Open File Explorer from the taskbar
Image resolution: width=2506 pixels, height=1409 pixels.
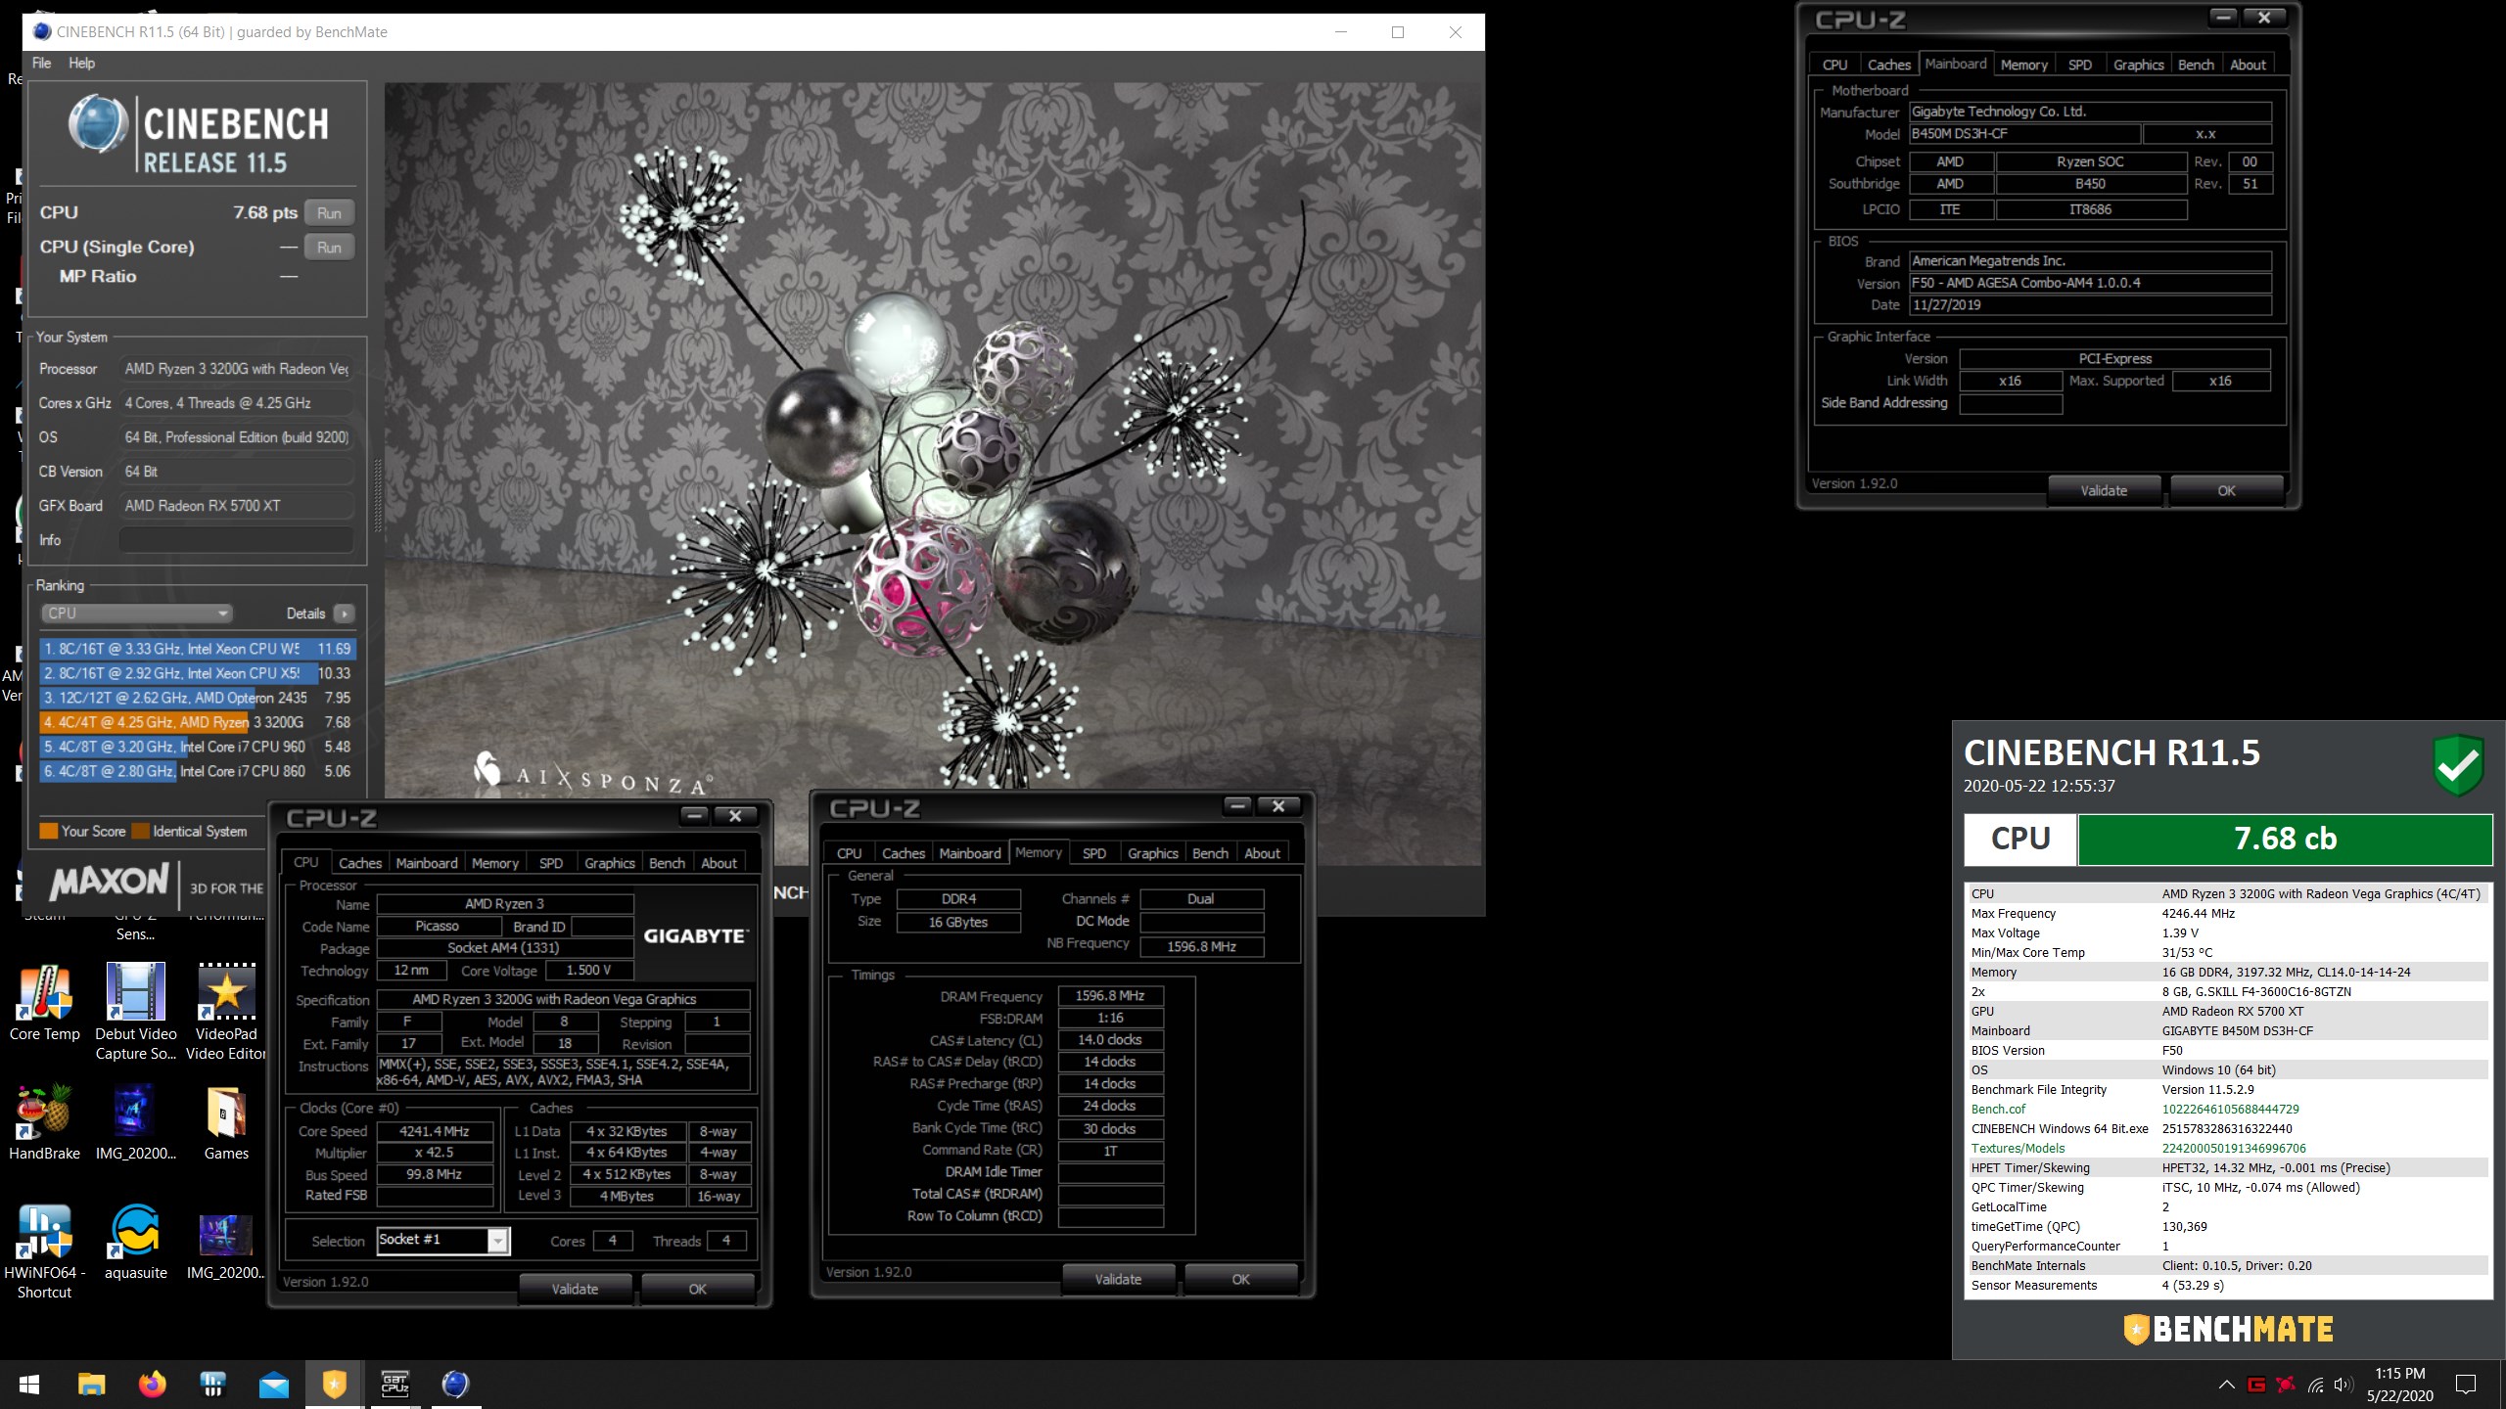coord(91,1385)
